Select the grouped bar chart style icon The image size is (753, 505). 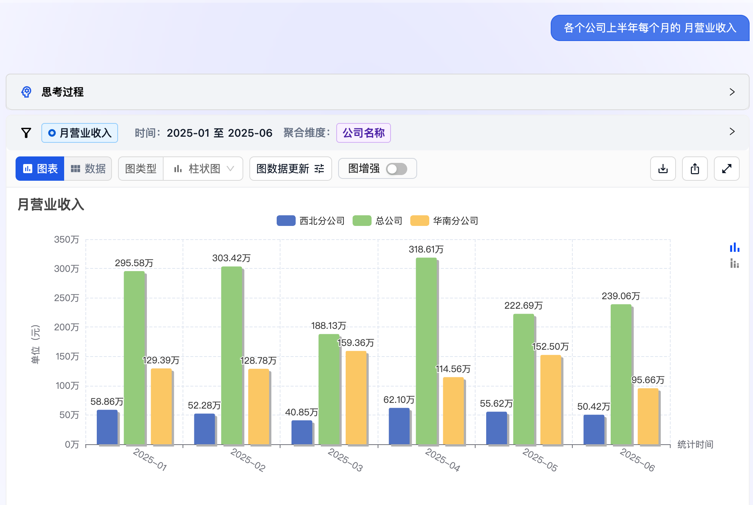click(x=735, y=248)
